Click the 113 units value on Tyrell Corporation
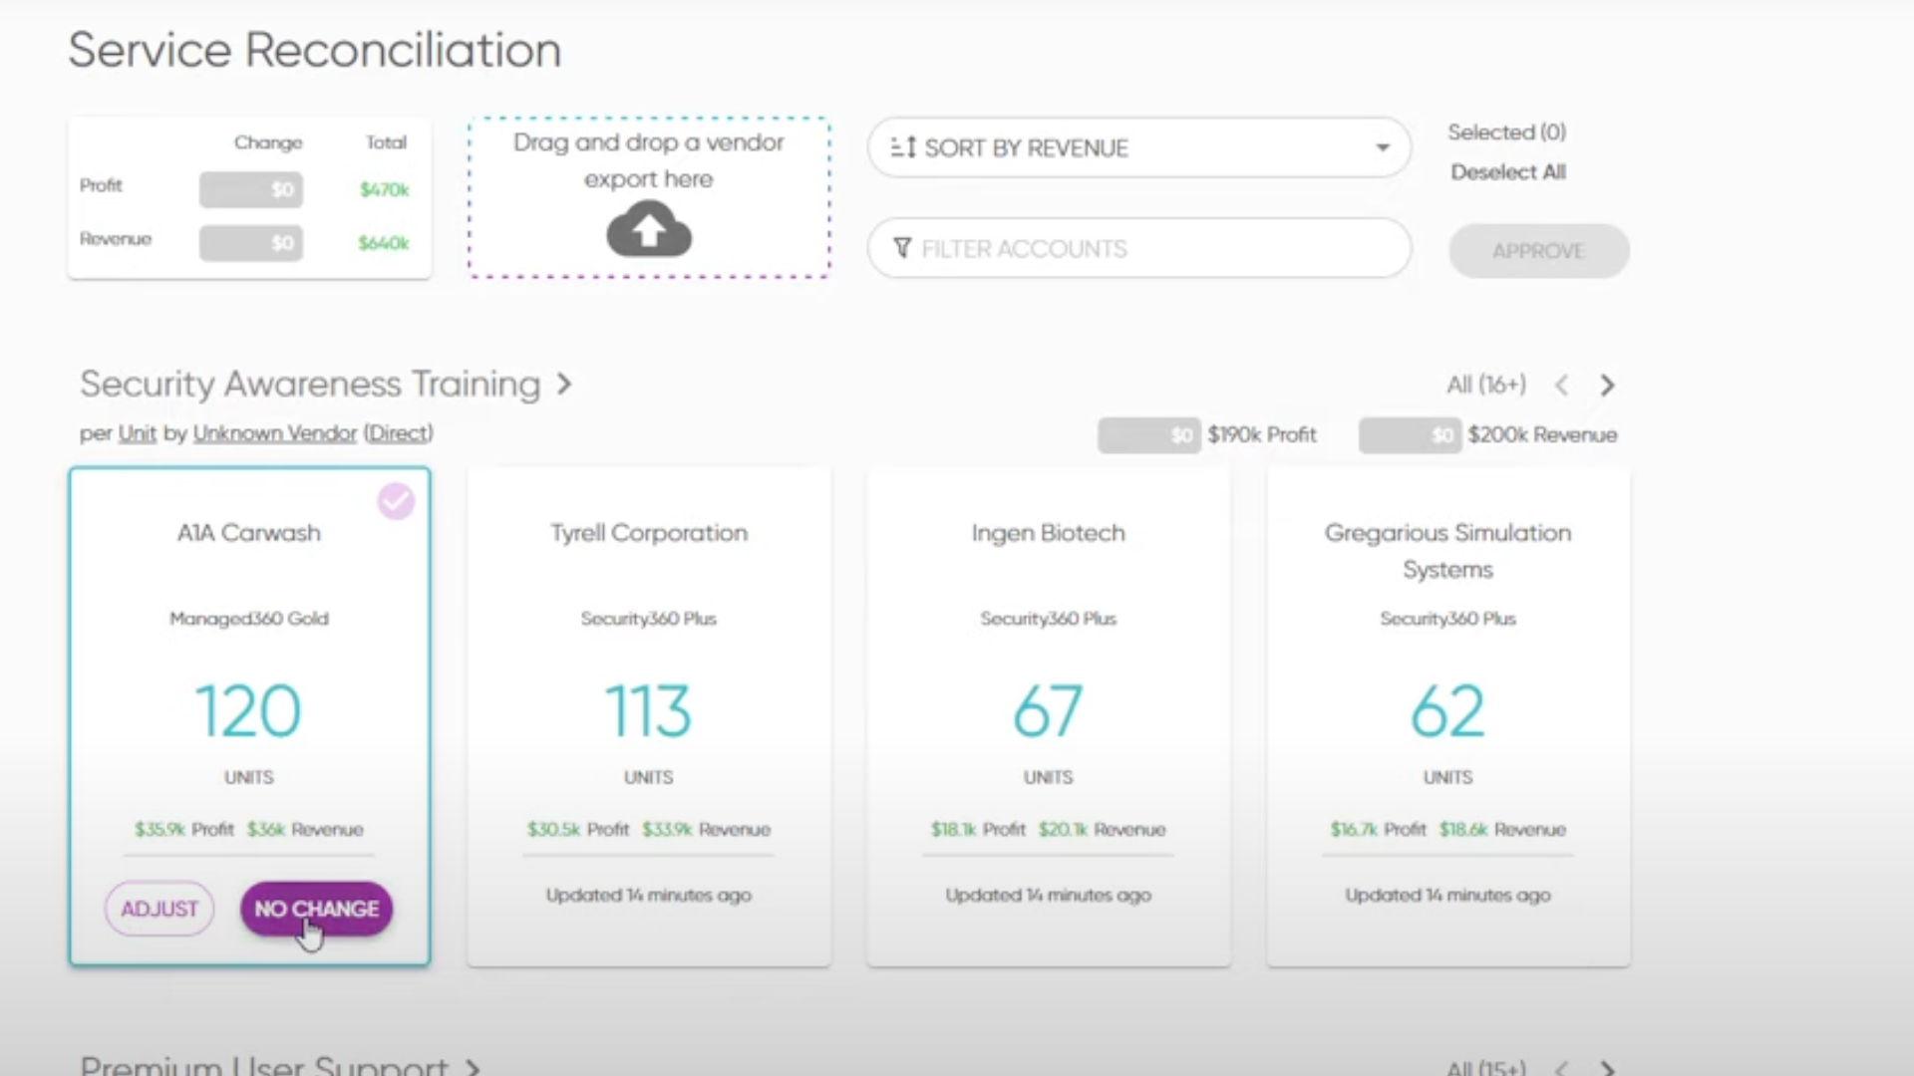The width and height of the screenshot is (1914, 1076). 649,711
